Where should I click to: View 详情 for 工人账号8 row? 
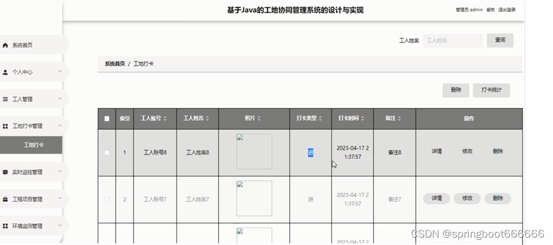click(436, 151)
